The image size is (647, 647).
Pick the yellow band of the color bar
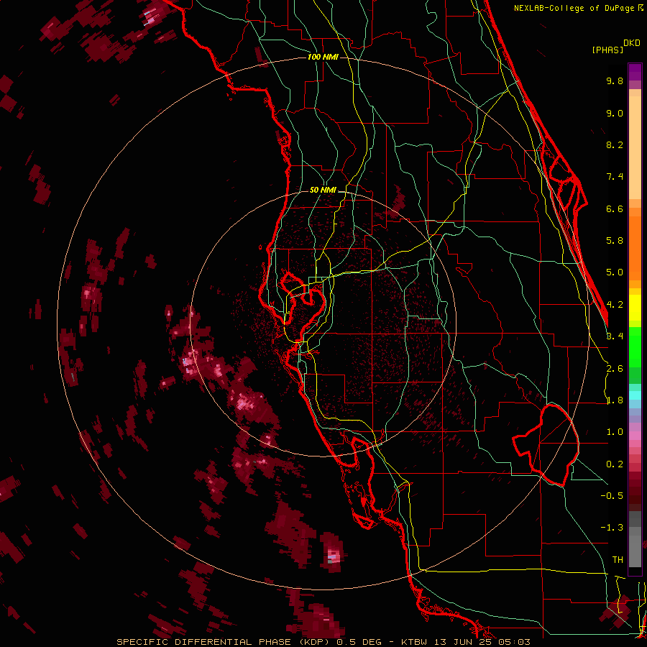pyautogui.click(x=635, y=308)
